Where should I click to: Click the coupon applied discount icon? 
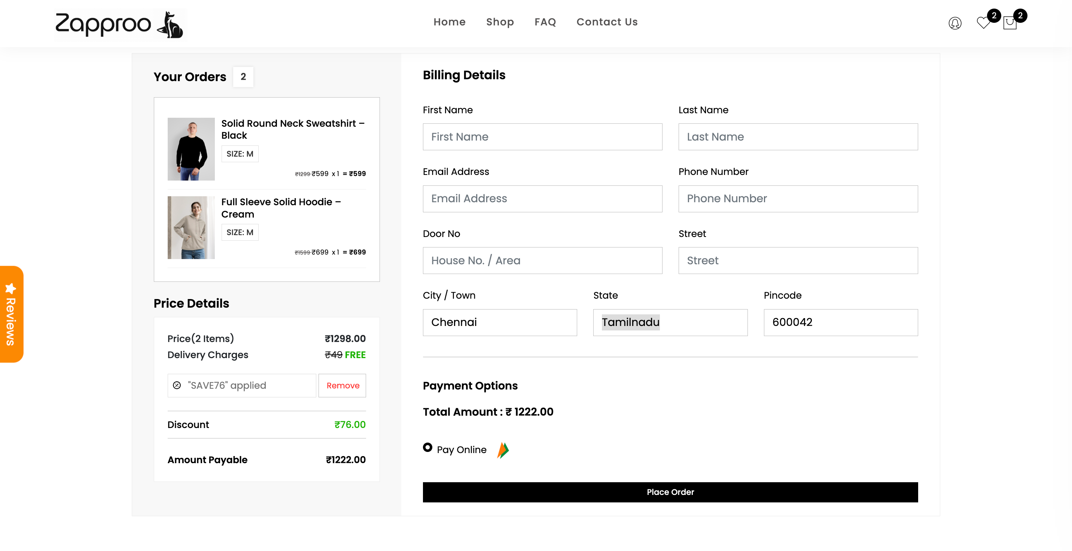177,385
